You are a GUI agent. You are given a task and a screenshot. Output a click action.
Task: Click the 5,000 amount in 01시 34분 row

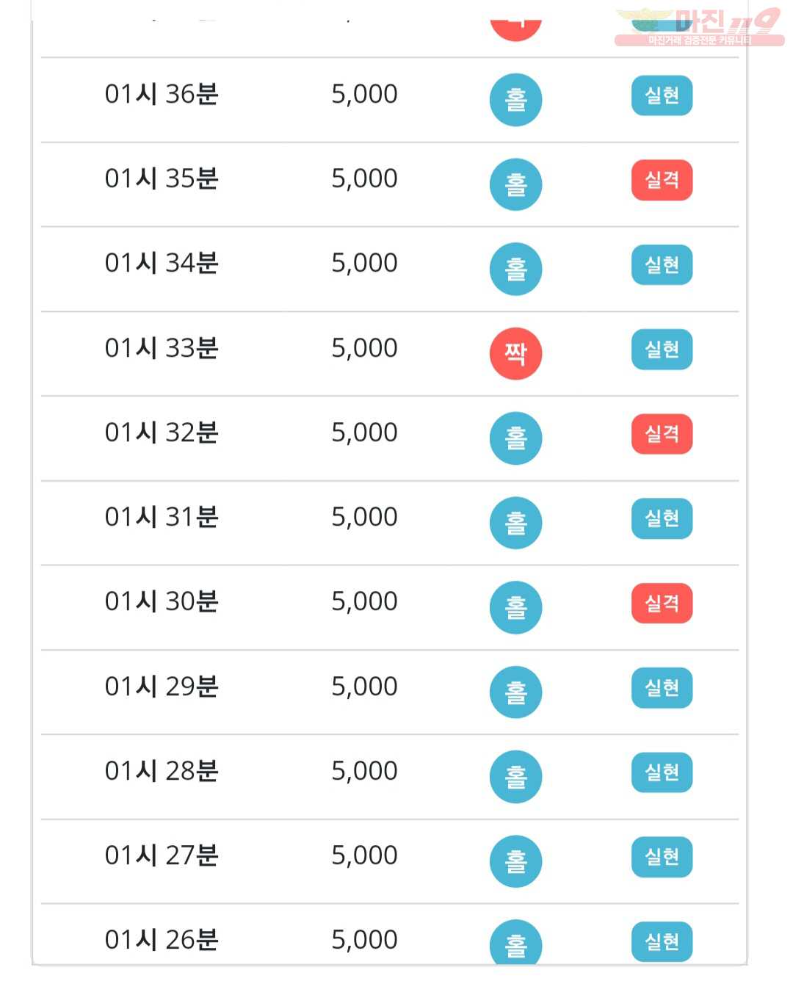coord(364,263)
